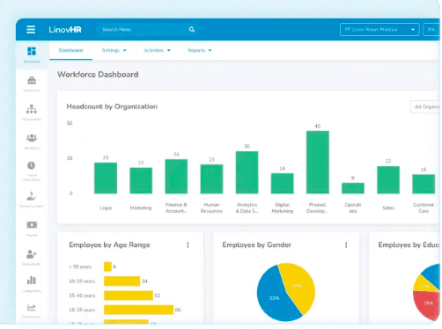This screenshot has width=442, height=329.
Task: Open the hamburger menu
Action: click(31, 30)
